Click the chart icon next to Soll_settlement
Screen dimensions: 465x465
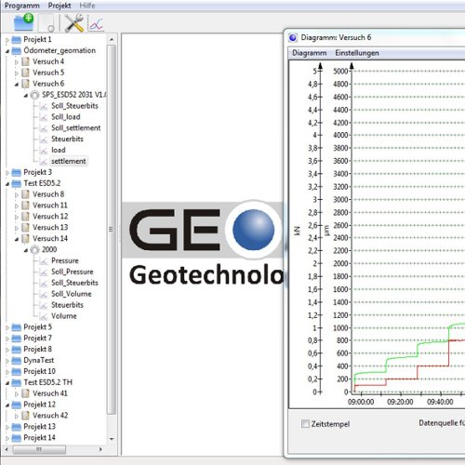[44, 128]
